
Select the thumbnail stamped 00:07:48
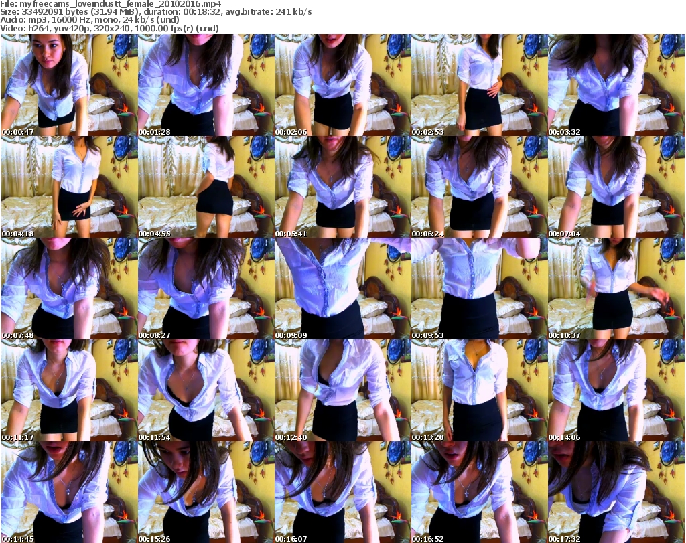pos(69,289)
